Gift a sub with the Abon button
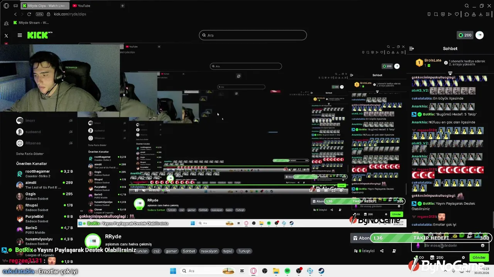The image size is (494, 277). coord(361,238)
